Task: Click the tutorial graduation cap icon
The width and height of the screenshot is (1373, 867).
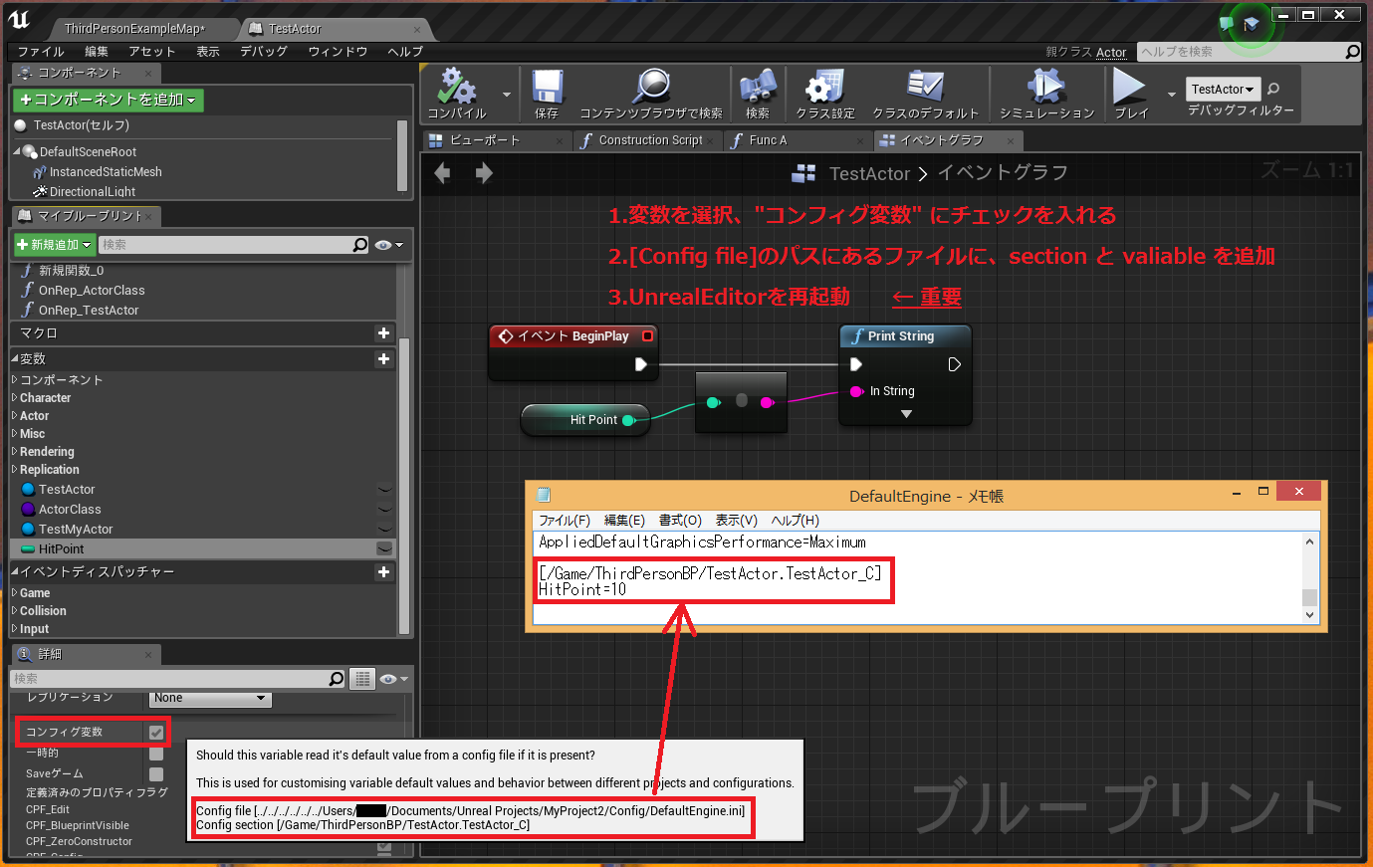Action: (x=1252, y=23)
